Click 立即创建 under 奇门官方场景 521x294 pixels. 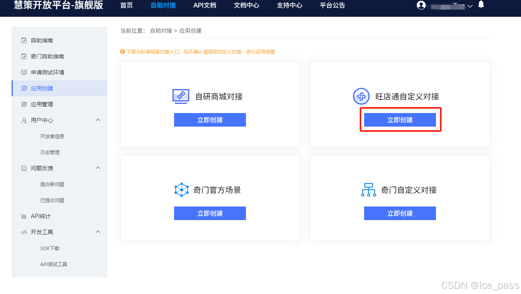coord(210,213)
